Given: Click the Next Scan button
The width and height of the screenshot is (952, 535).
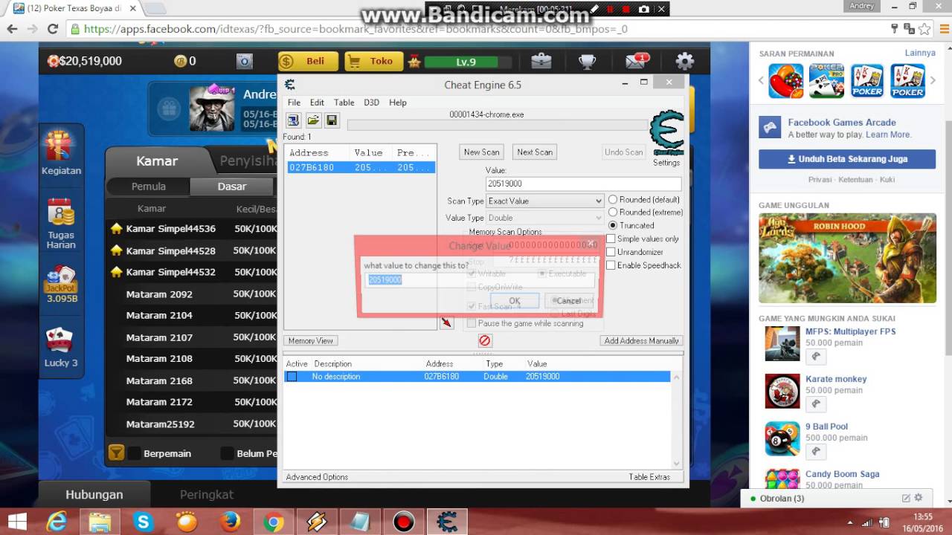Looking at the screenshot, I should [535, 152].
